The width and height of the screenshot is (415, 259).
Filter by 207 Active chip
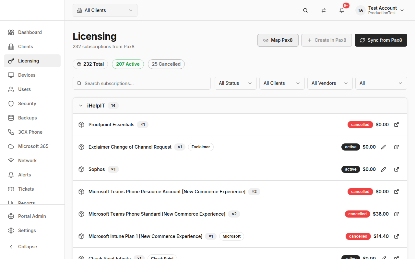128,64
